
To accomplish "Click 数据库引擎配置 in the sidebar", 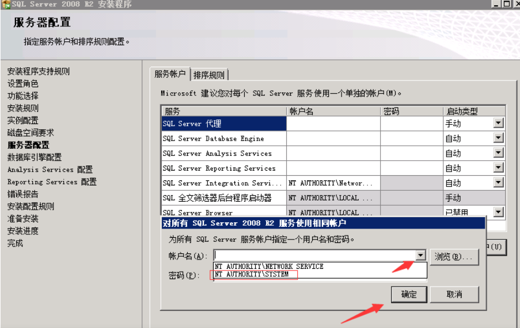I will pos(35,157).
